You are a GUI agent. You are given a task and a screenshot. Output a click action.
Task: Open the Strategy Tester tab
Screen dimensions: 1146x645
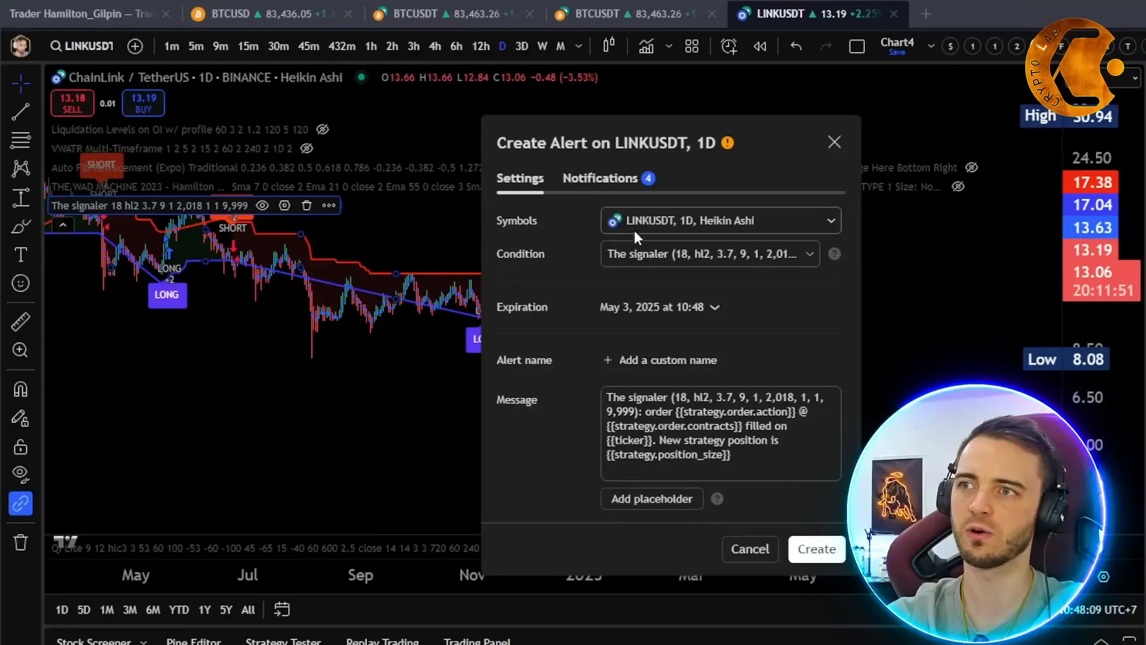coord(283,641)
